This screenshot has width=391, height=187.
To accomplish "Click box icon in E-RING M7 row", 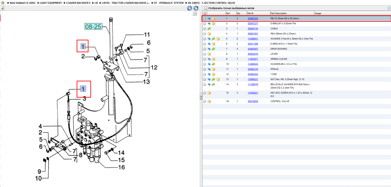I will tap(213, 24).
